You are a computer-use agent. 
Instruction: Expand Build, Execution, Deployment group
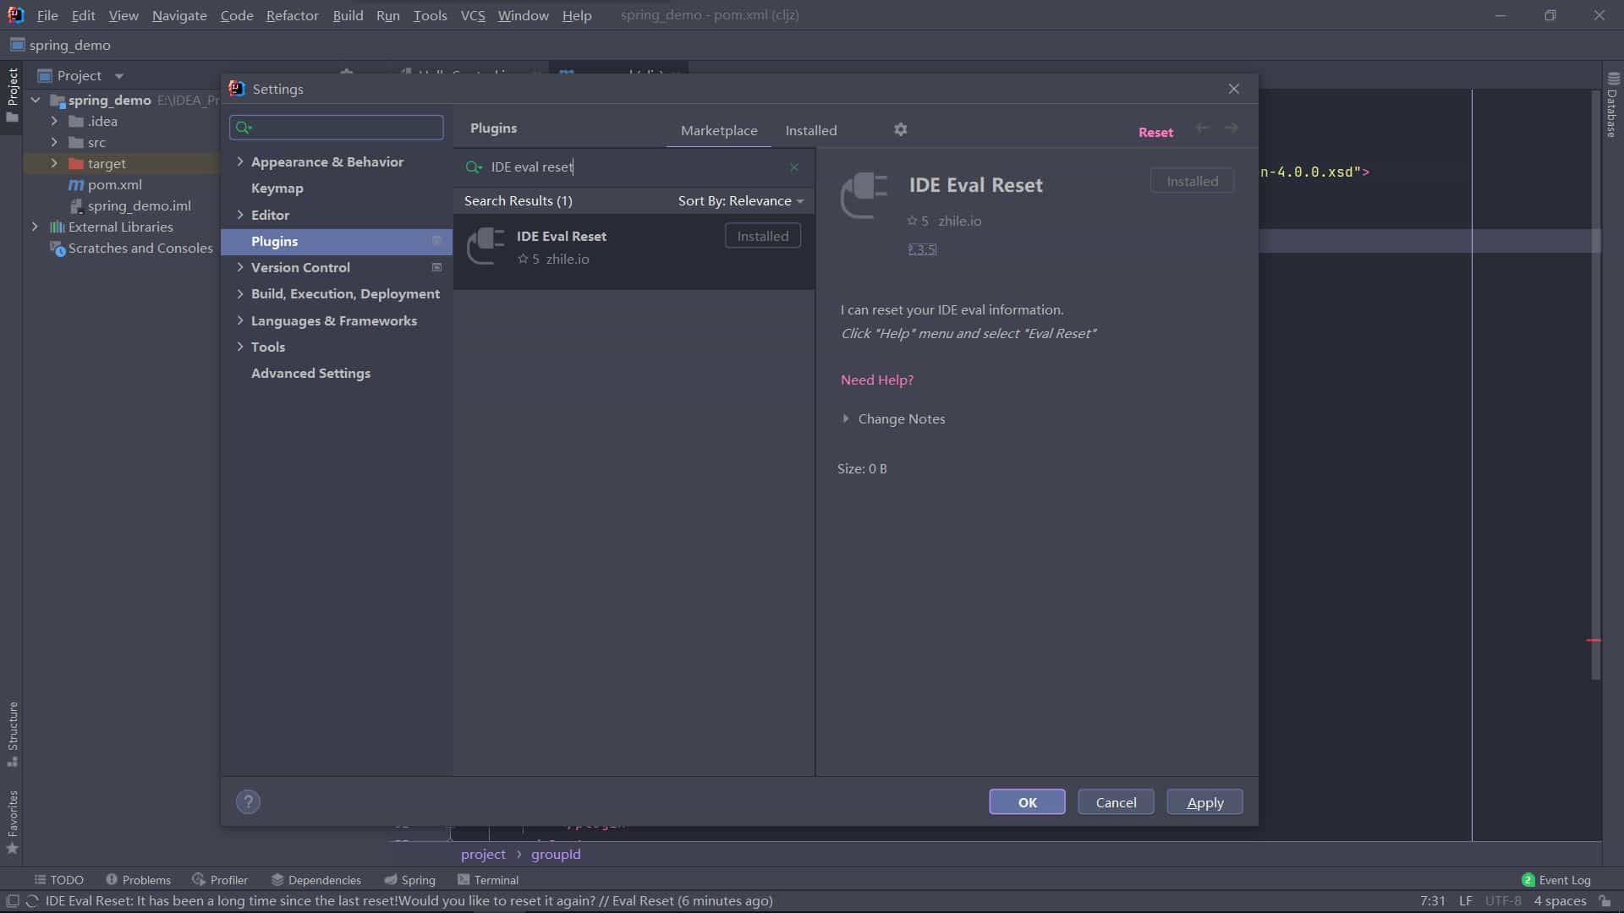(x=240, y=293)
